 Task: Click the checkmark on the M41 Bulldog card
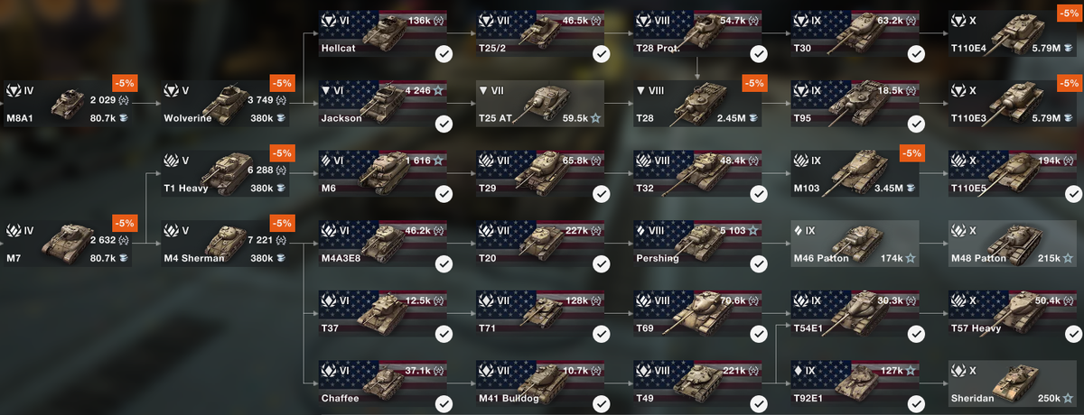(x=601, y=404)
